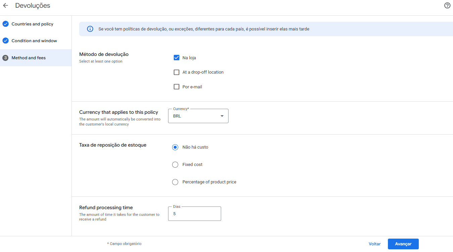Viewport: 453px width, 252px height.
Task: Open the help question mark icon
Action: pos(447,6)
